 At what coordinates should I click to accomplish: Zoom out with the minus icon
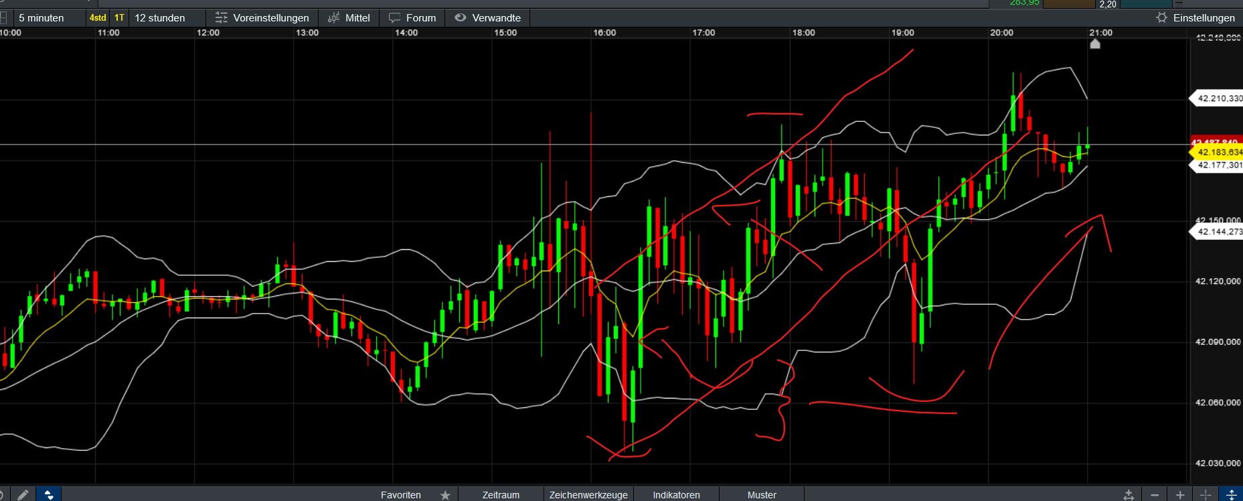1155,495
